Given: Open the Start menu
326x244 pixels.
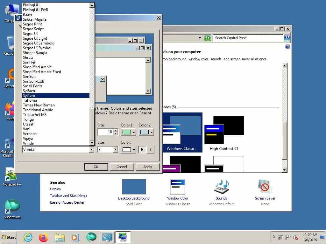Looking at the screenshot, I should coord(9,237).
